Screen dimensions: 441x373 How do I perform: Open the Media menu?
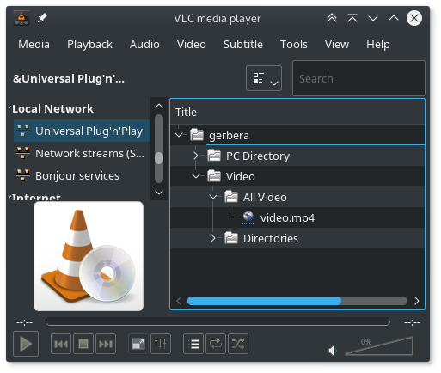pos(34,45)
